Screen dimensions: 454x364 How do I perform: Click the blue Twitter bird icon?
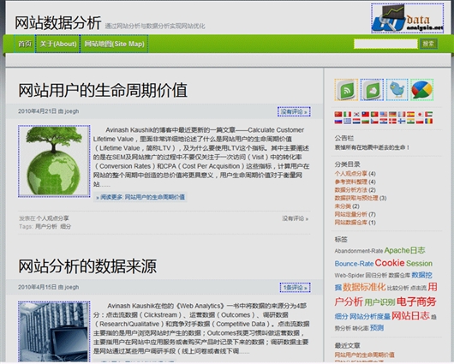tap(397, 90)
